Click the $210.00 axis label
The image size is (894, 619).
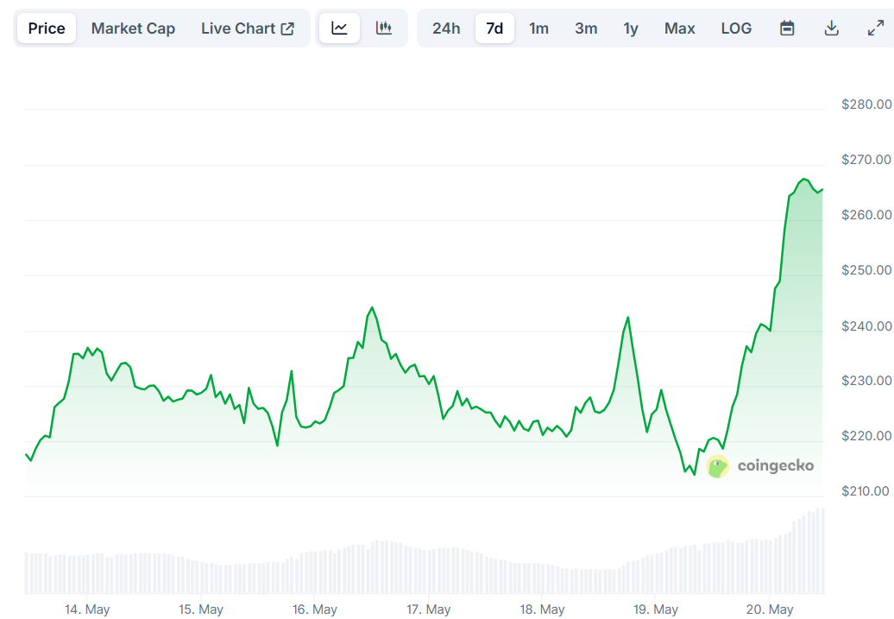(x=865, y=491)
